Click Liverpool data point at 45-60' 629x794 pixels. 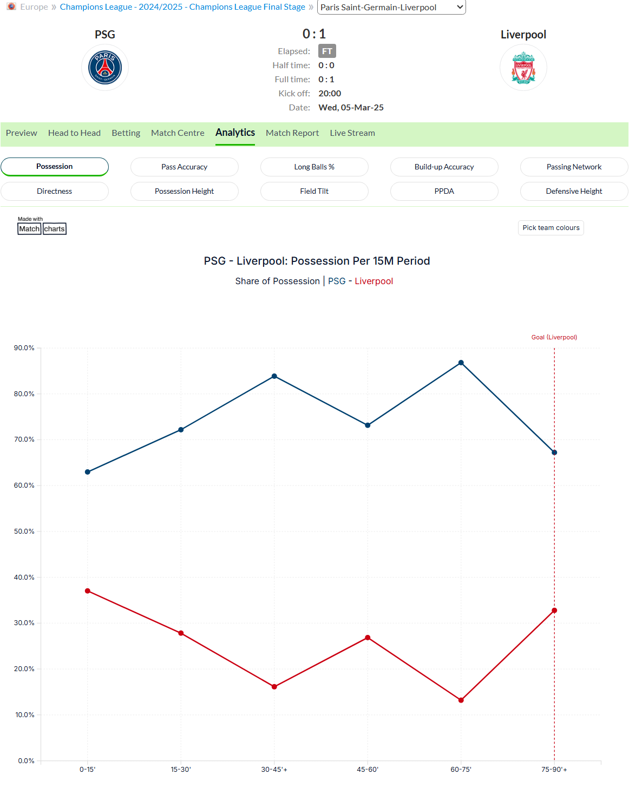tap(368, 638)
